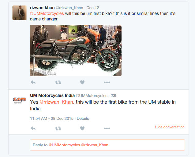Click the @rrizwan_Khan mention in UM reply
This screenshot has height=157, width=195.
point(56,102)
